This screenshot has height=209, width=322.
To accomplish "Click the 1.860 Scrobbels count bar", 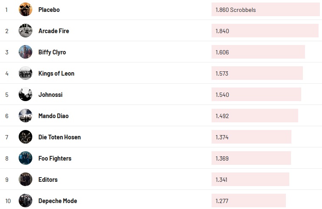I will 265,9.
